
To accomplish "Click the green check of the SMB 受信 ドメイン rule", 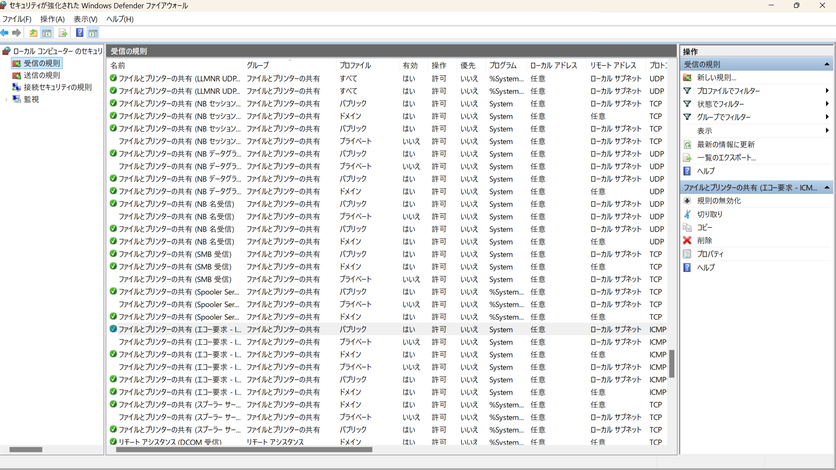I will click(113, 266).
